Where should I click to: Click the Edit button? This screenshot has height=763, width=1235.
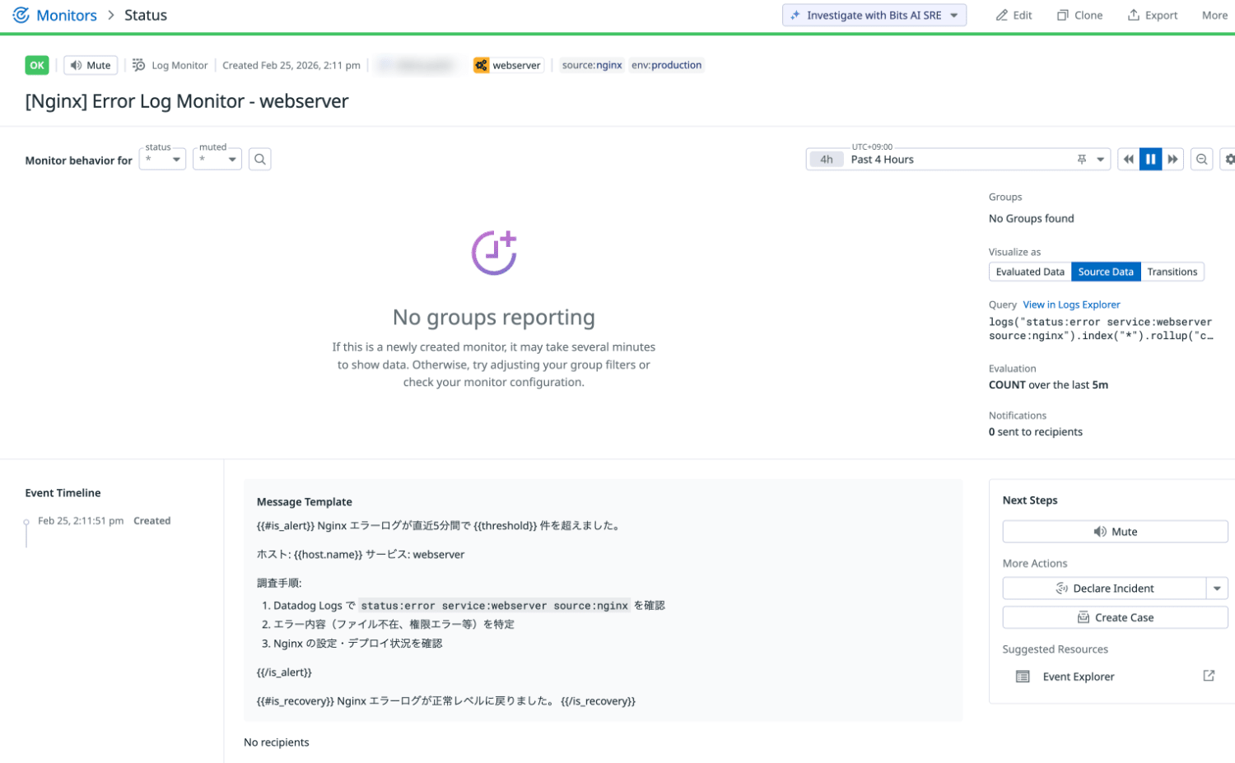click(x=1014, y=15)
